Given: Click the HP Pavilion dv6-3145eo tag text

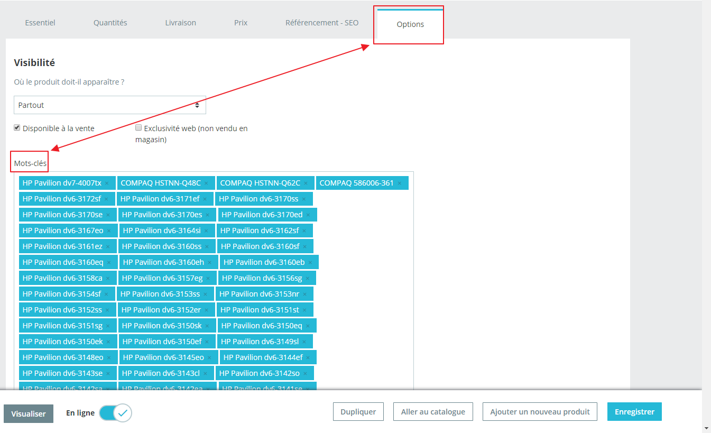Looking at the screenshot, I should (163, 357).
